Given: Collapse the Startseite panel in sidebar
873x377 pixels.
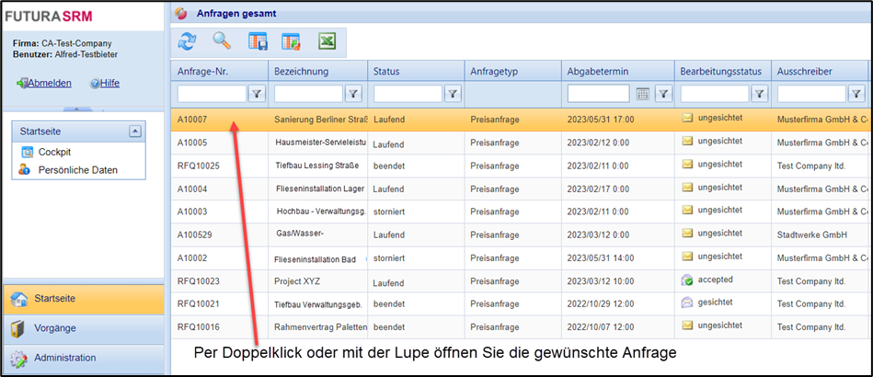Looking at the screenshot, I should pyautogui.click(x=135, y=131).
